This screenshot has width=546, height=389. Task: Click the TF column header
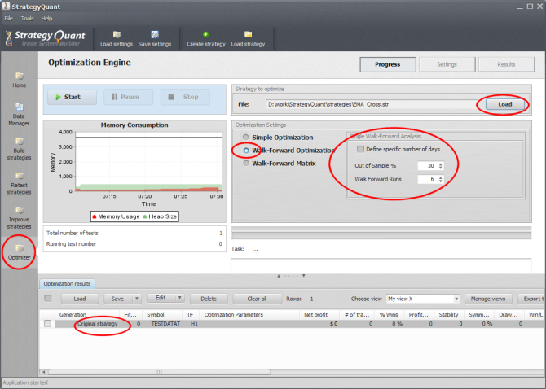coord(190,315)
